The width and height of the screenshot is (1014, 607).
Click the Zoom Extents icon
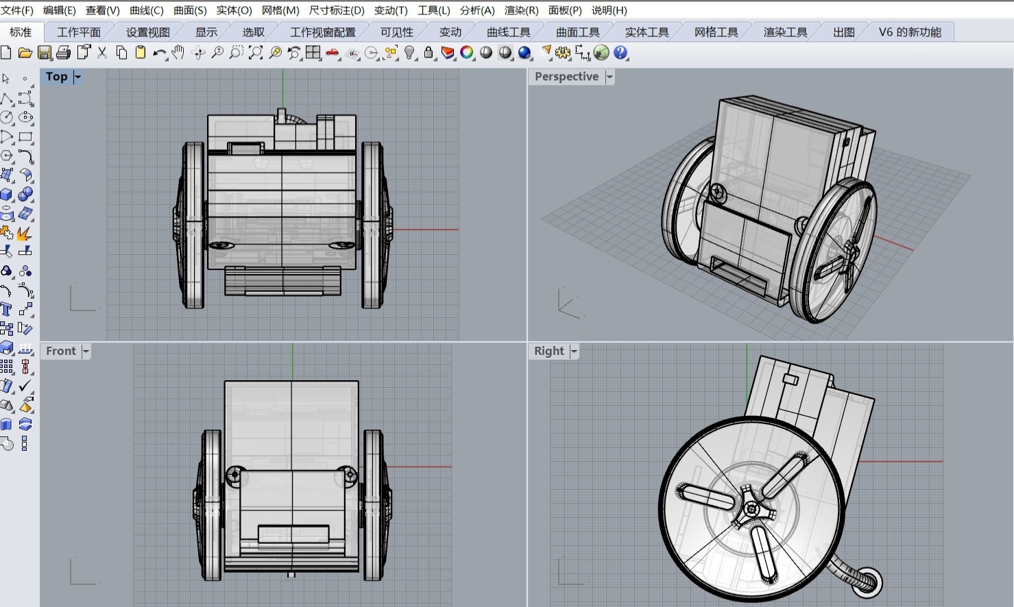pyautogui.click(x=256, y=53)
